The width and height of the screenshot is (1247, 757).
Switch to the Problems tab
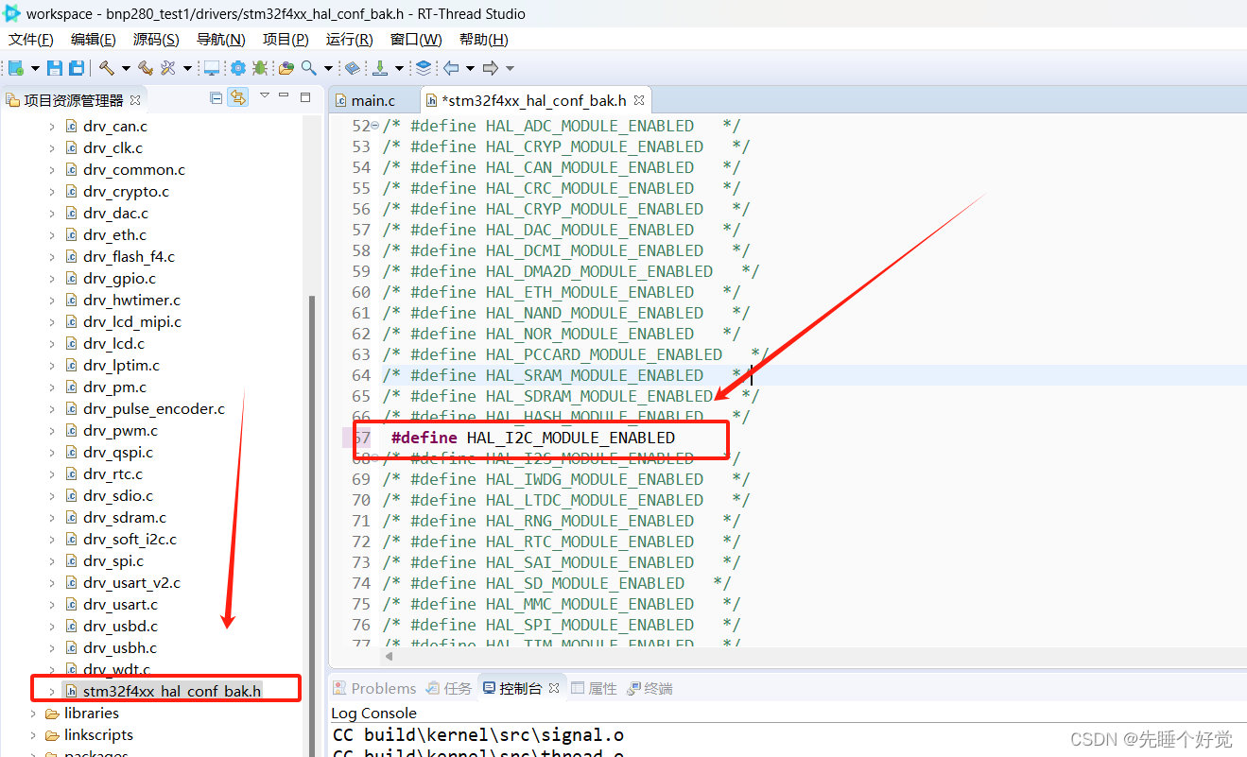(374, 688)
